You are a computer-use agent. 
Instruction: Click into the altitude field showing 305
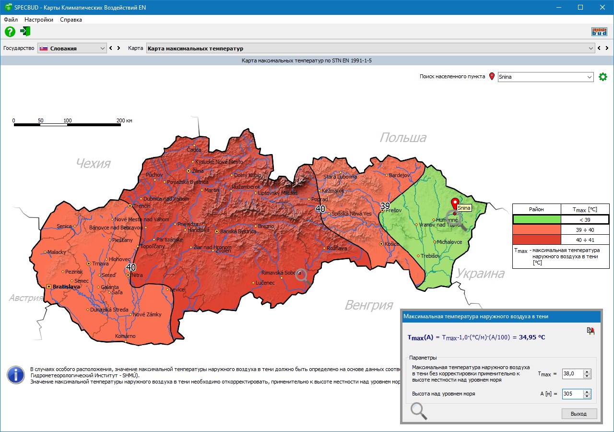pyautogui.click(x=572, y=394)
